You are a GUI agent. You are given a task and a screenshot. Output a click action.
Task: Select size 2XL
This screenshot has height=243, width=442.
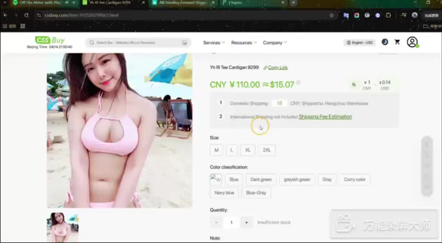(267, 150)
